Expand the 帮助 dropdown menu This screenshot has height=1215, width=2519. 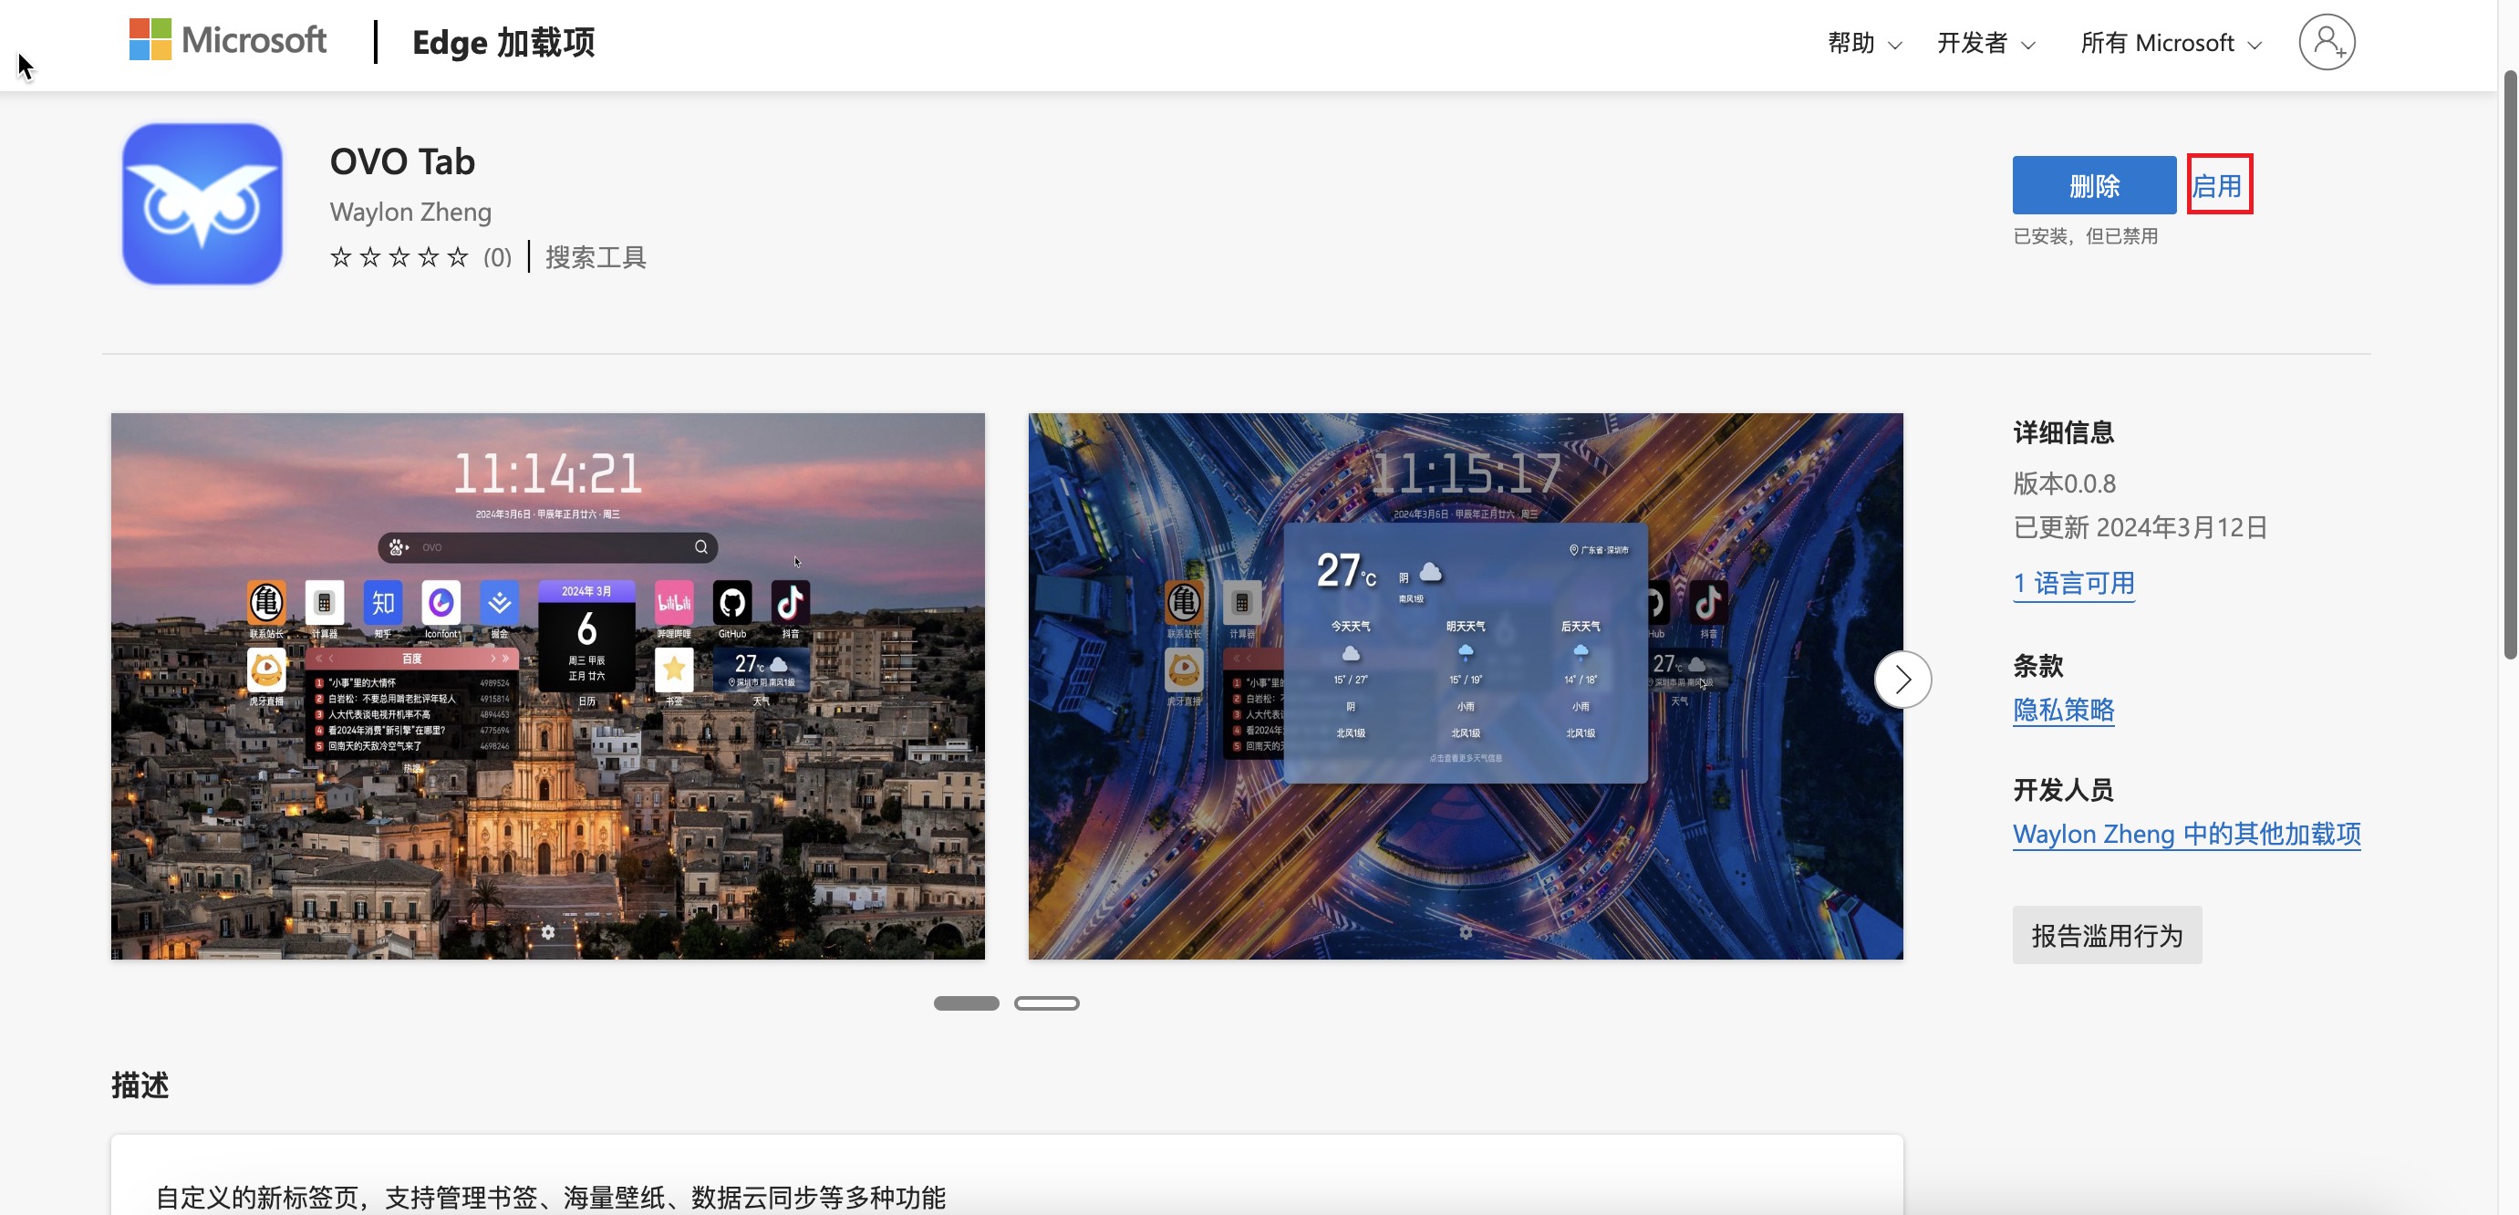click(x=1864, y=43)
